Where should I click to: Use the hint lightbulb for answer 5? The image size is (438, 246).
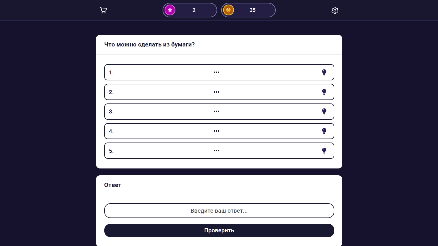point(324,151)
